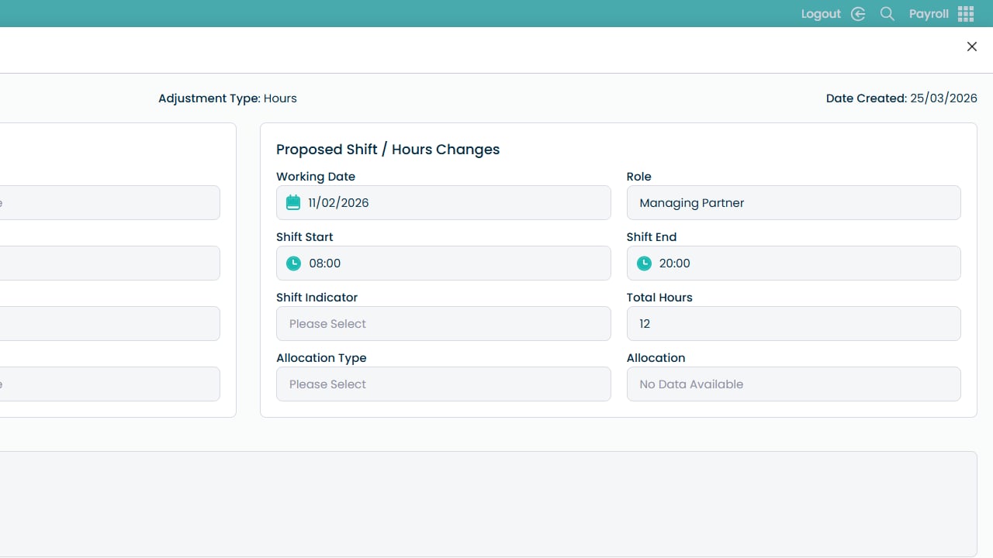Image resolution: width=993 pixels, height=558 pixels.
Task: Click the Allocation label
Action: [x=656, y=358]
